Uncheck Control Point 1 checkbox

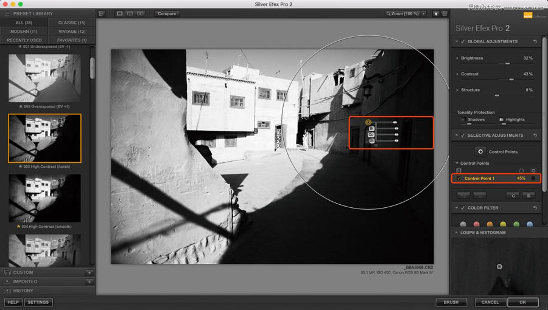(458, 179)
